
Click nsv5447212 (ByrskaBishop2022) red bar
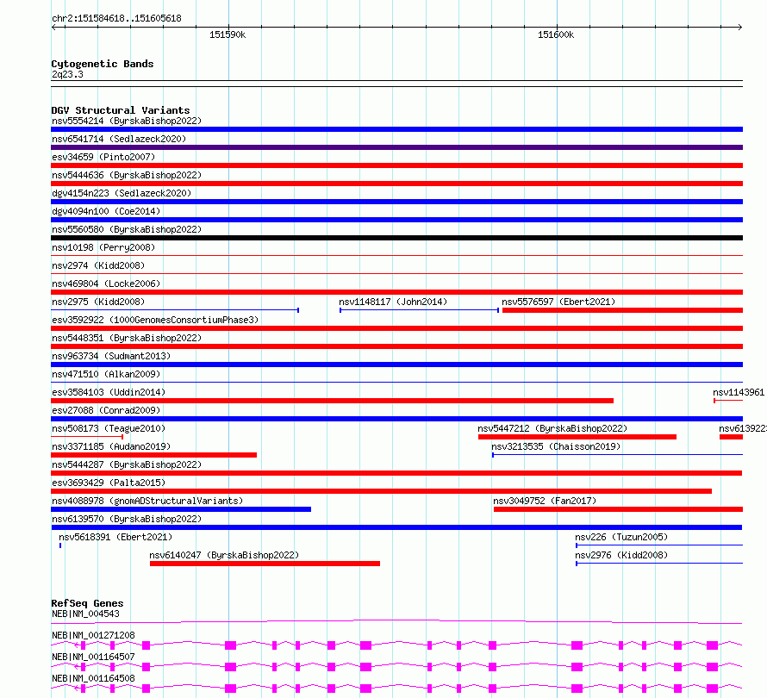click(x=577, y=437)
